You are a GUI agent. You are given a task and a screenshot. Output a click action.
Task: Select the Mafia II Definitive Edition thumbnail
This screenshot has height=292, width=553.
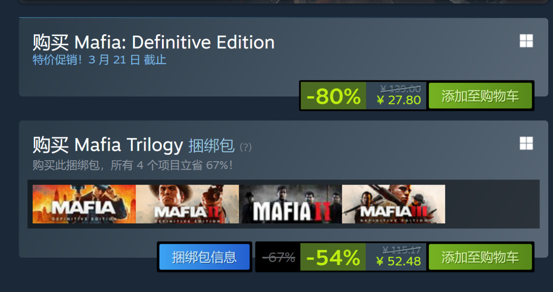[187, 204]
